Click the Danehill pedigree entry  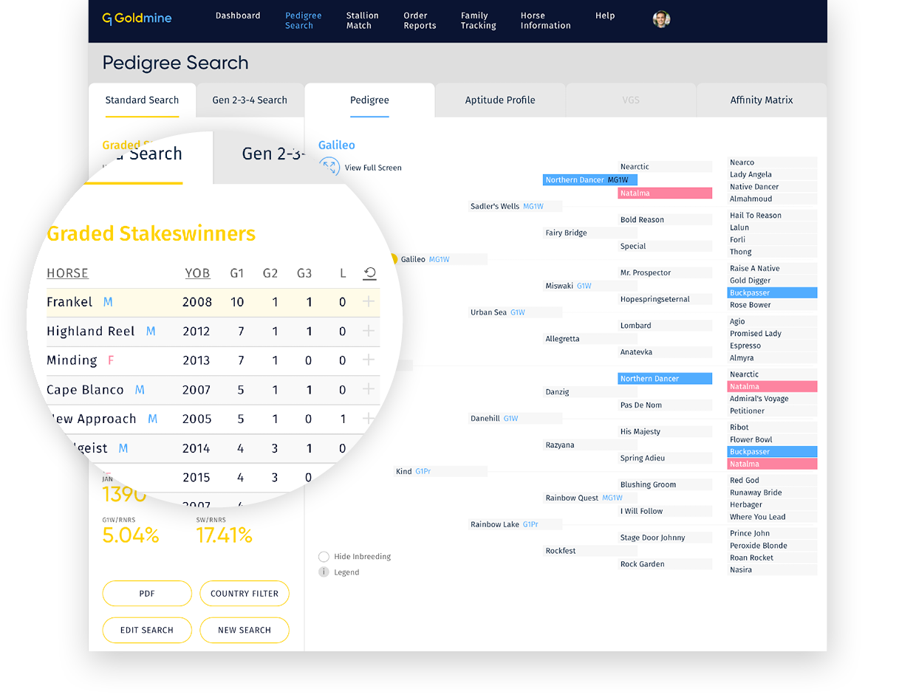pyautogui.click(x=515, y=419)
